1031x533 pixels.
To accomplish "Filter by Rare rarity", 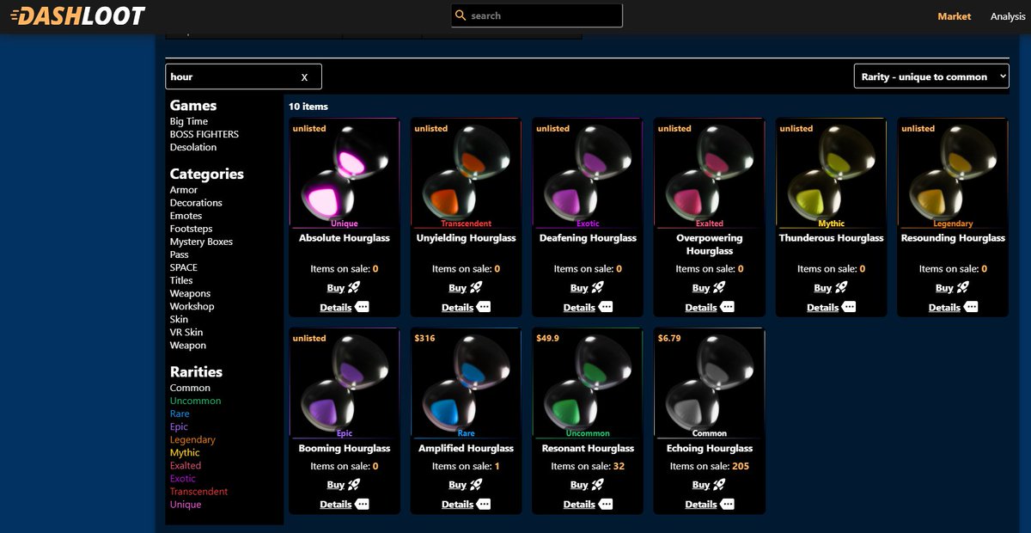I will [180, 414].
